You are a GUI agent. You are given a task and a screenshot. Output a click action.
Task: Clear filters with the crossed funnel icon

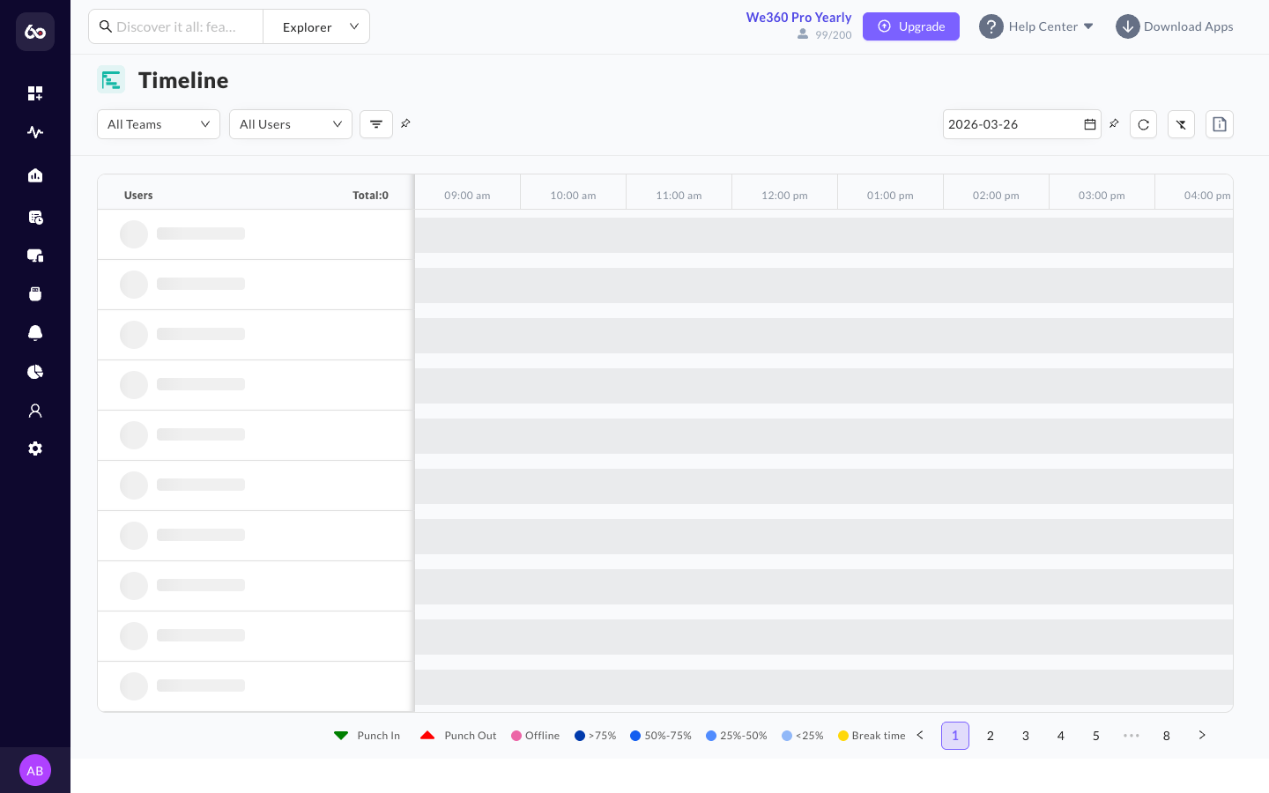[1181, 124]
